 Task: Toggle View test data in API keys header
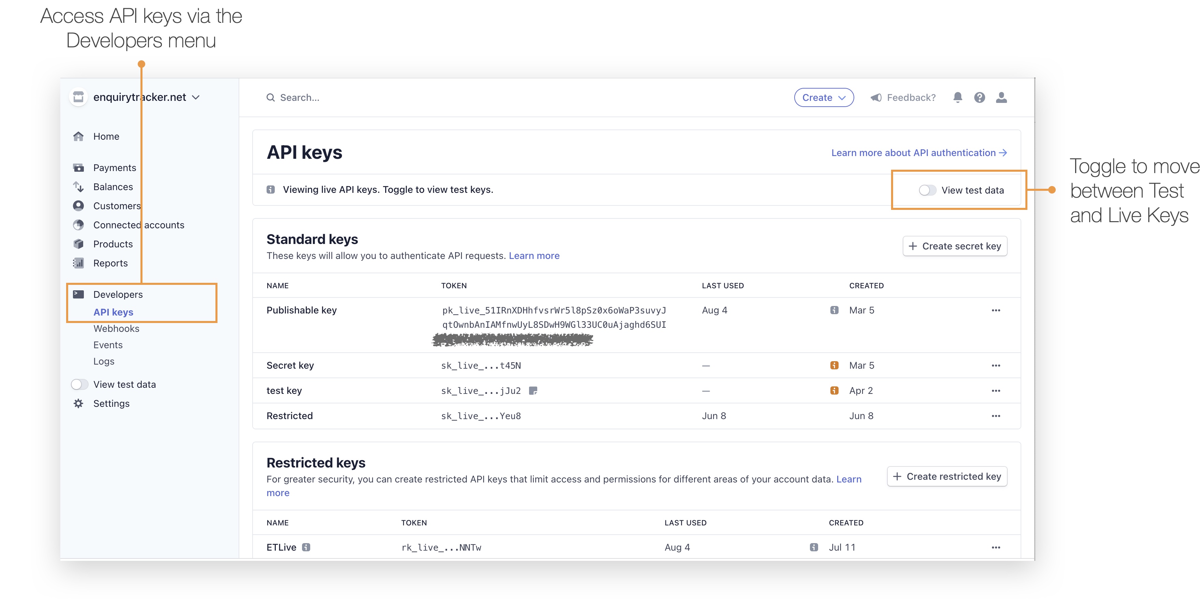927,190
